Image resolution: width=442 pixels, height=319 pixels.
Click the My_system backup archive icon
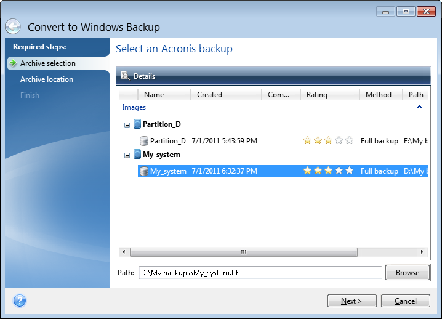click(144, 171)
